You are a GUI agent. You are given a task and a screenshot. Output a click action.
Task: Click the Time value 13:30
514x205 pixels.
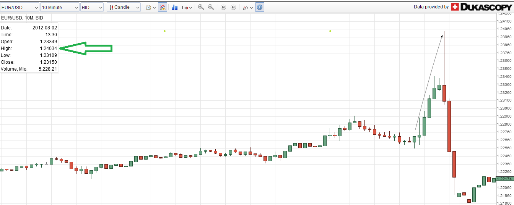(51, 35)
